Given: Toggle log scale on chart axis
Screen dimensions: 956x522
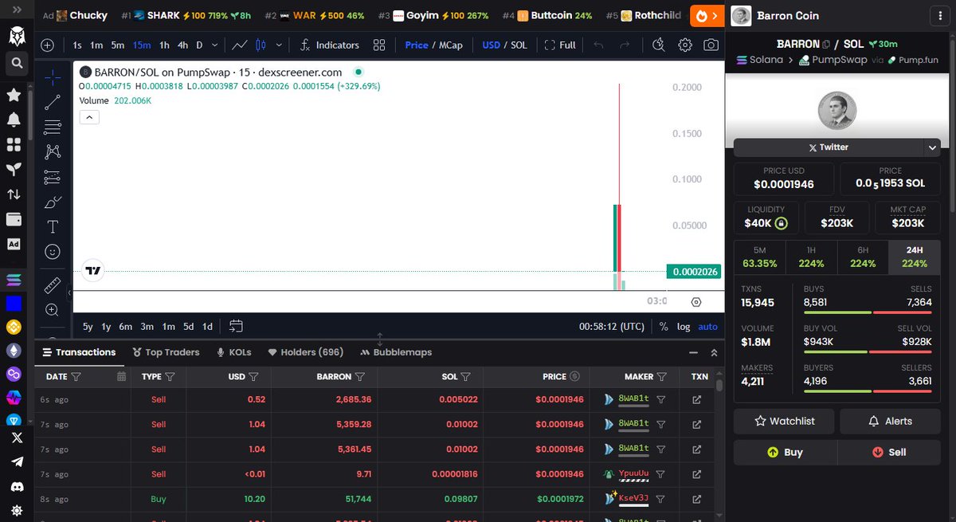Looking at the screenshot, I should click(x=684, y=327).
